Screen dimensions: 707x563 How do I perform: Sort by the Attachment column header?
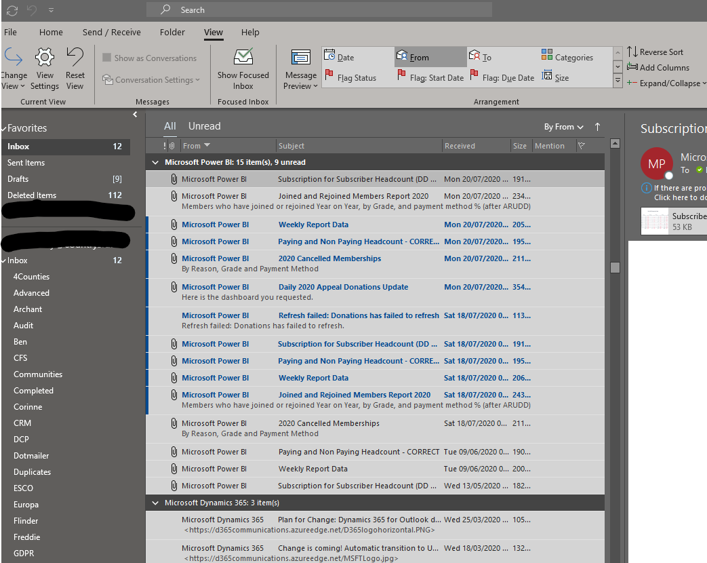point(171,146)
